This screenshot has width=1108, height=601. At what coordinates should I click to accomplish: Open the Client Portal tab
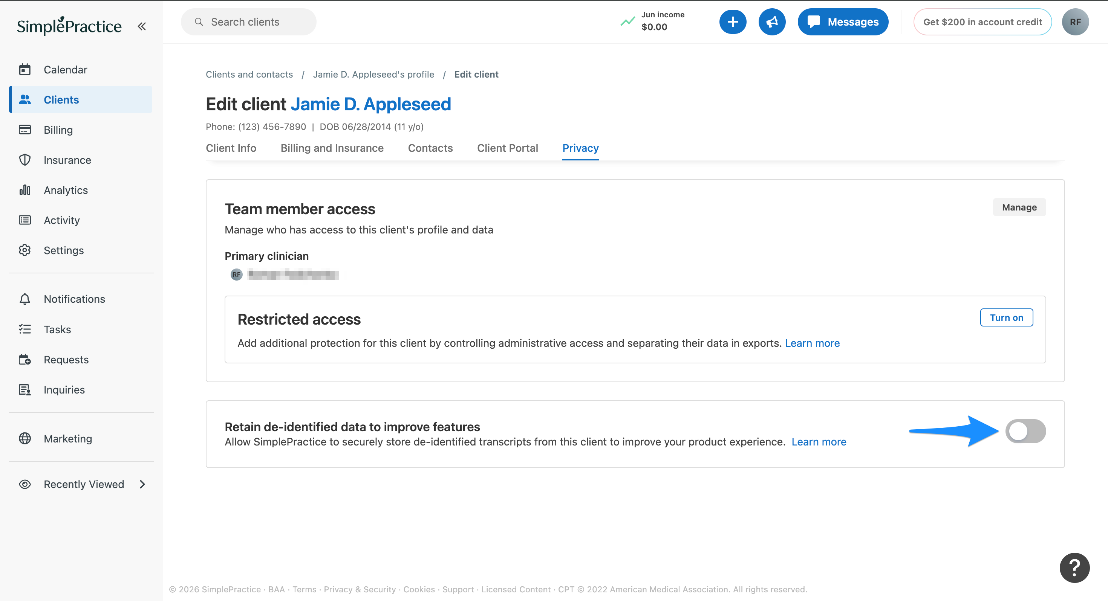(x=508, y=148)
